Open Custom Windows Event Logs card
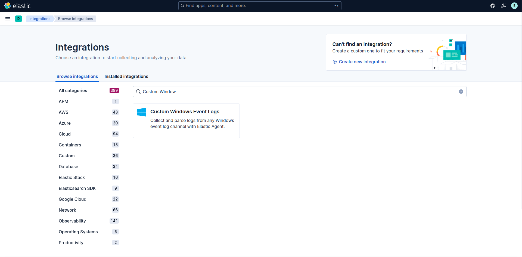This screenshot has width=522, height=257. [186, 121]
